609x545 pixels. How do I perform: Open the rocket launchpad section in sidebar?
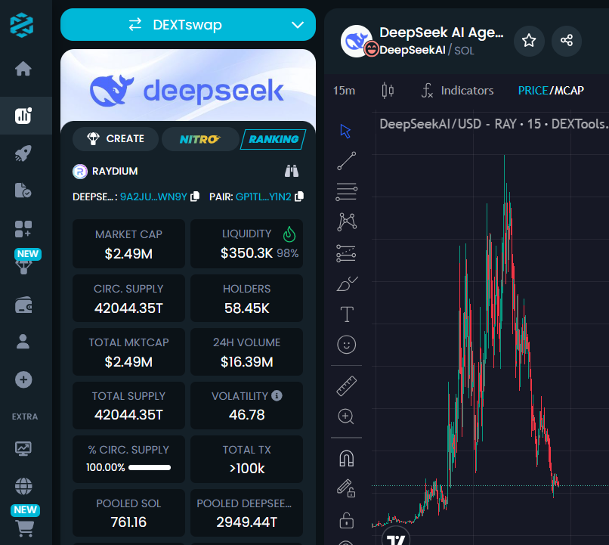pos(23,153)
